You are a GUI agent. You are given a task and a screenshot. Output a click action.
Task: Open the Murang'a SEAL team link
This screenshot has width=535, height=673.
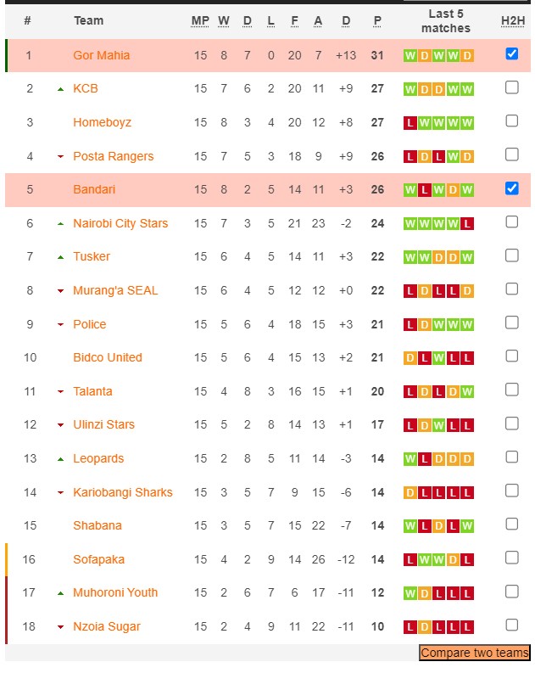coord(115,290)
